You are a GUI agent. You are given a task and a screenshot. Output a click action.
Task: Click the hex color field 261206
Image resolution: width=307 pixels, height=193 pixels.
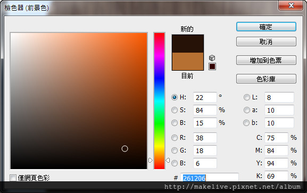pyautogui.click(x=210, y=178)
